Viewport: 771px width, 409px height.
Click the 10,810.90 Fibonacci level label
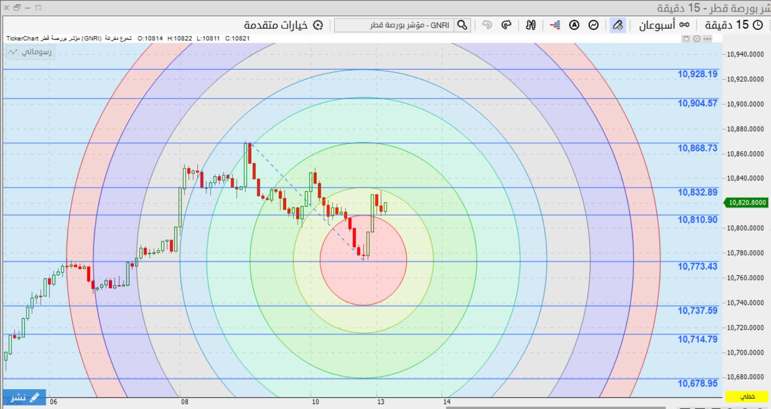697,220
